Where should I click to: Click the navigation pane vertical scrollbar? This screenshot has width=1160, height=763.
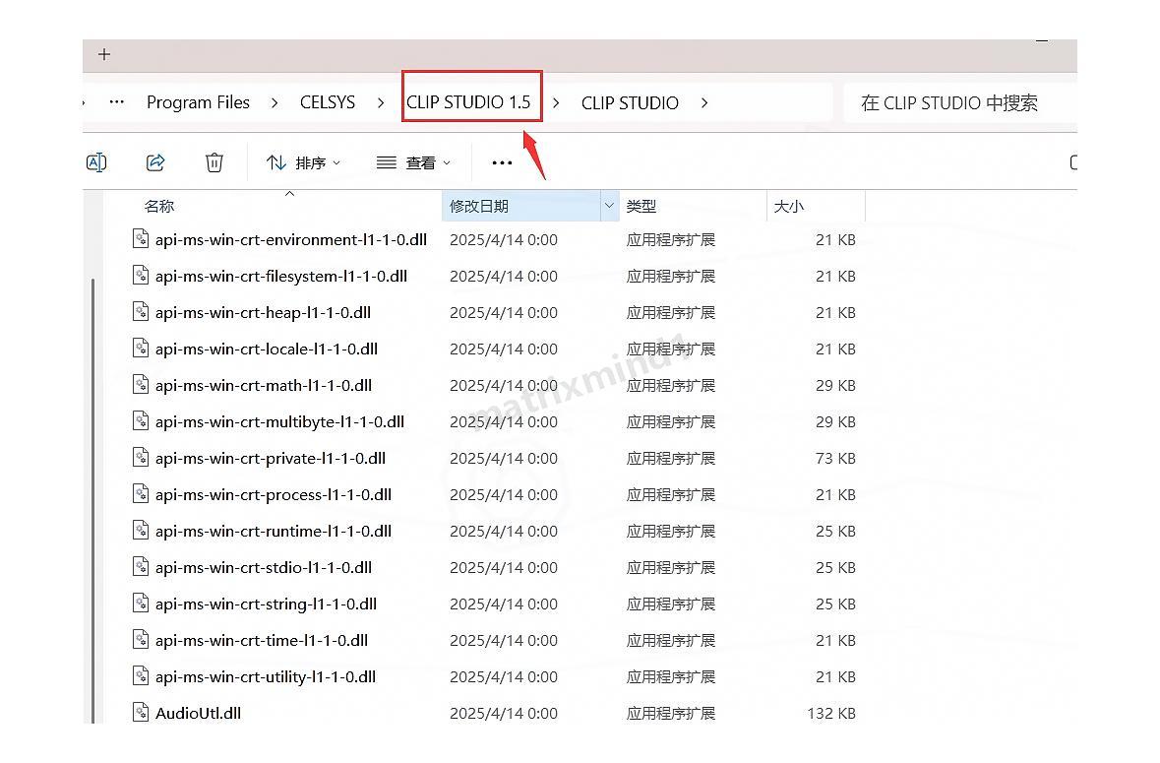[x=93, y=500]
